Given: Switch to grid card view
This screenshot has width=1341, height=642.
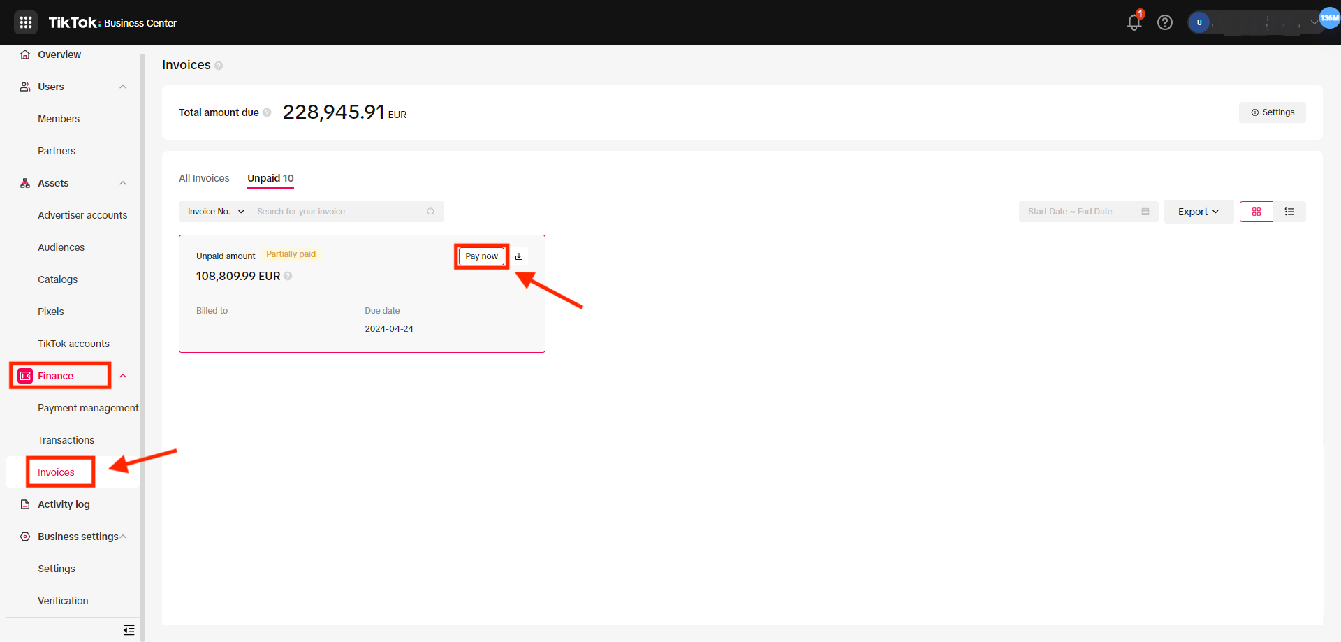Looking at the screenshot, I should [1256, 212].
